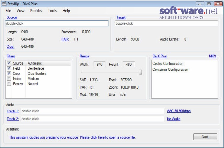Minimize the StaxRip window
224x148 pixels.
coord(200,4)
